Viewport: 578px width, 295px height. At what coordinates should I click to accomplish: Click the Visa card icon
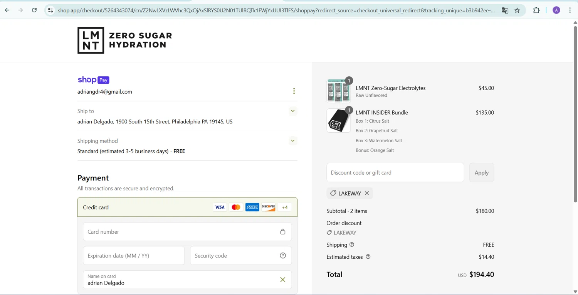[220, 207]
